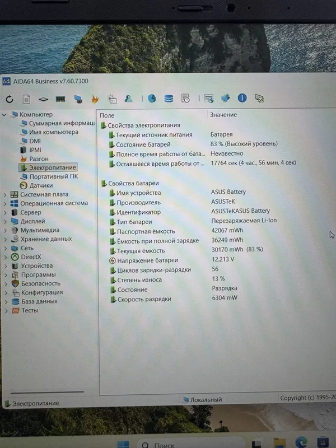Expand the DirectX tree node
The height and width of the screenshot is (448, 336).
pyautogui.click(x=6, y=257)
